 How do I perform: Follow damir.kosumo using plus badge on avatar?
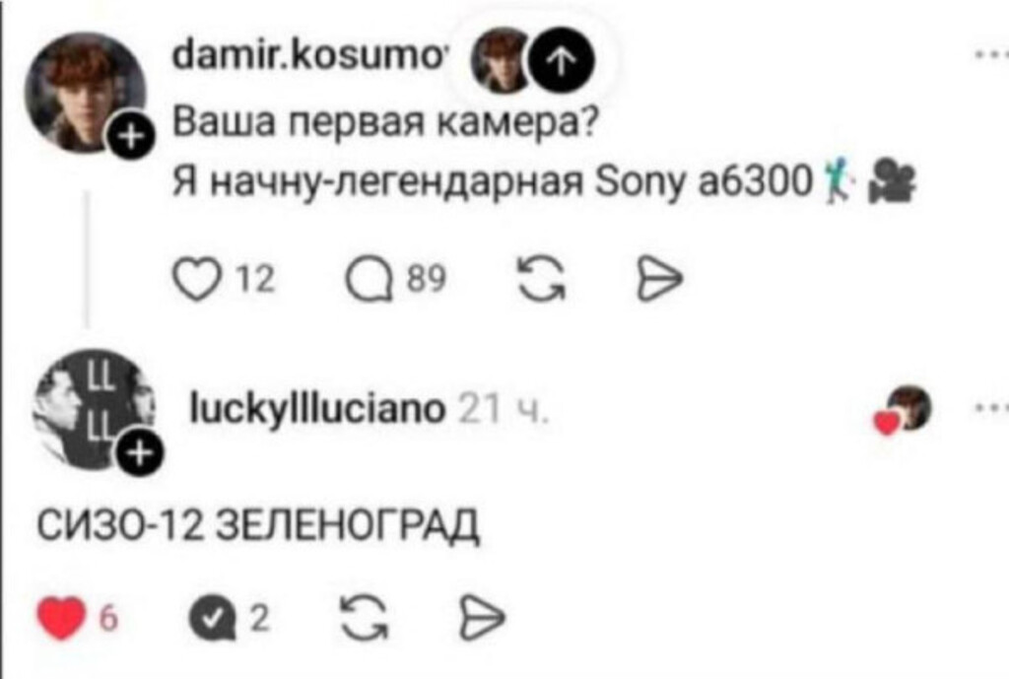131,137
